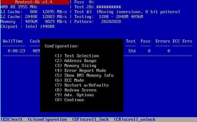Image resolution: width=197 pixels, height=122 pixels.
Task: Select Restart w/Defaults entry
Action: pos(82,85)
